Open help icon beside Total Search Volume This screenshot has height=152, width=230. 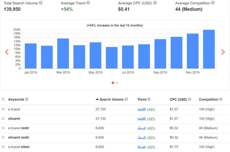pos(41,3)
